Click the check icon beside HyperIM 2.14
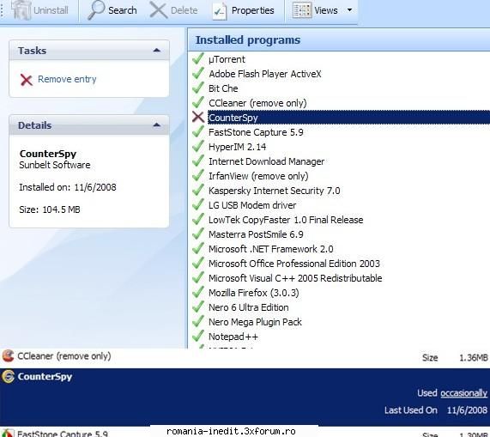 198,146
